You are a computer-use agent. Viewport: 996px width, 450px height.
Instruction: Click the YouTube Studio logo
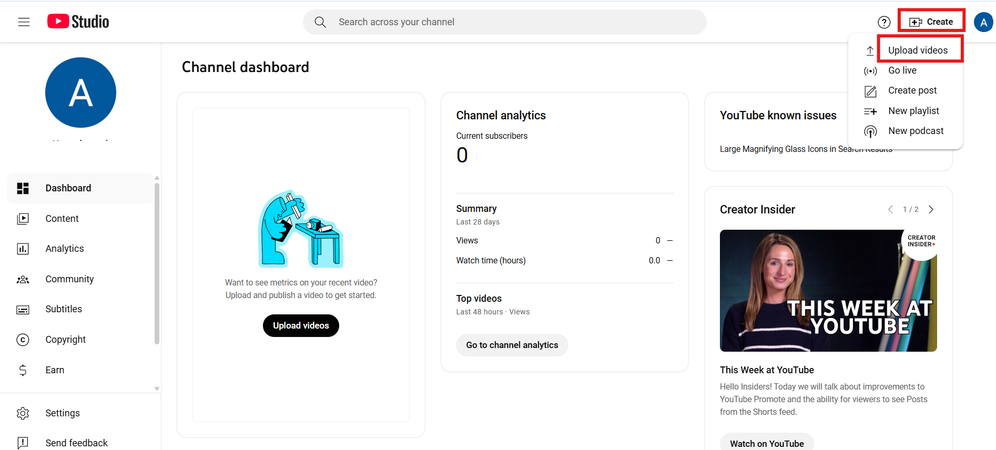click(78, 22)
